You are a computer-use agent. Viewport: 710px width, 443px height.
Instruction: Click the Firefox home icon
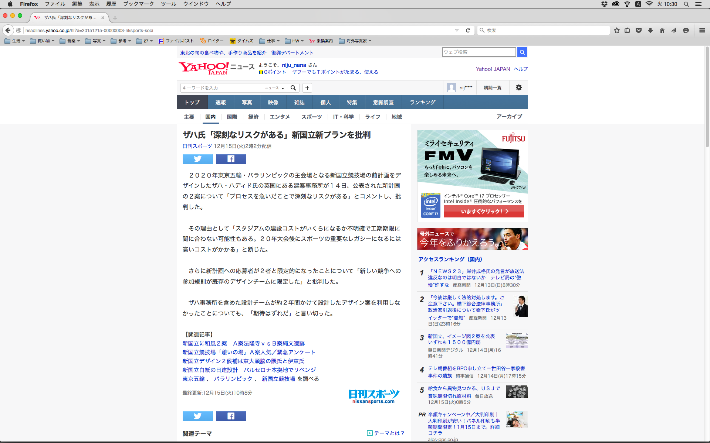click(x=662, y=30)
